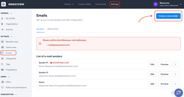This screenshot has width=184, height=97.
Task: Click the Translations icon in the sidebar
Action: 2,70
